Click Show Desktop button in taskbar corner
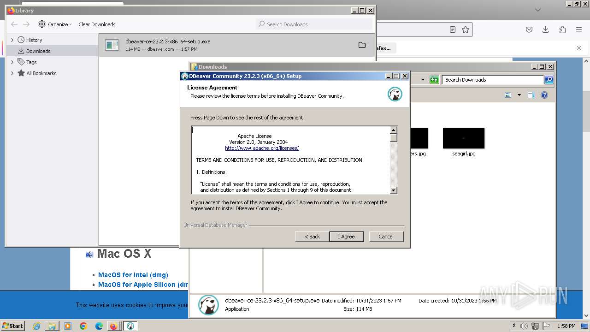The width and height of the screenshot is (590, 332). 584,326
